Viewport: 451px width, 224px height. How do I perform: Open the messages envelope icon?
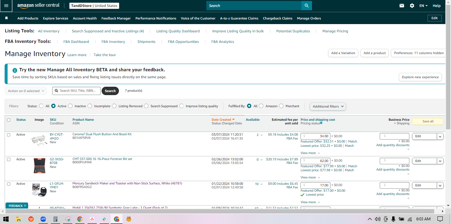pyautogui.click(x=402, y=6)
